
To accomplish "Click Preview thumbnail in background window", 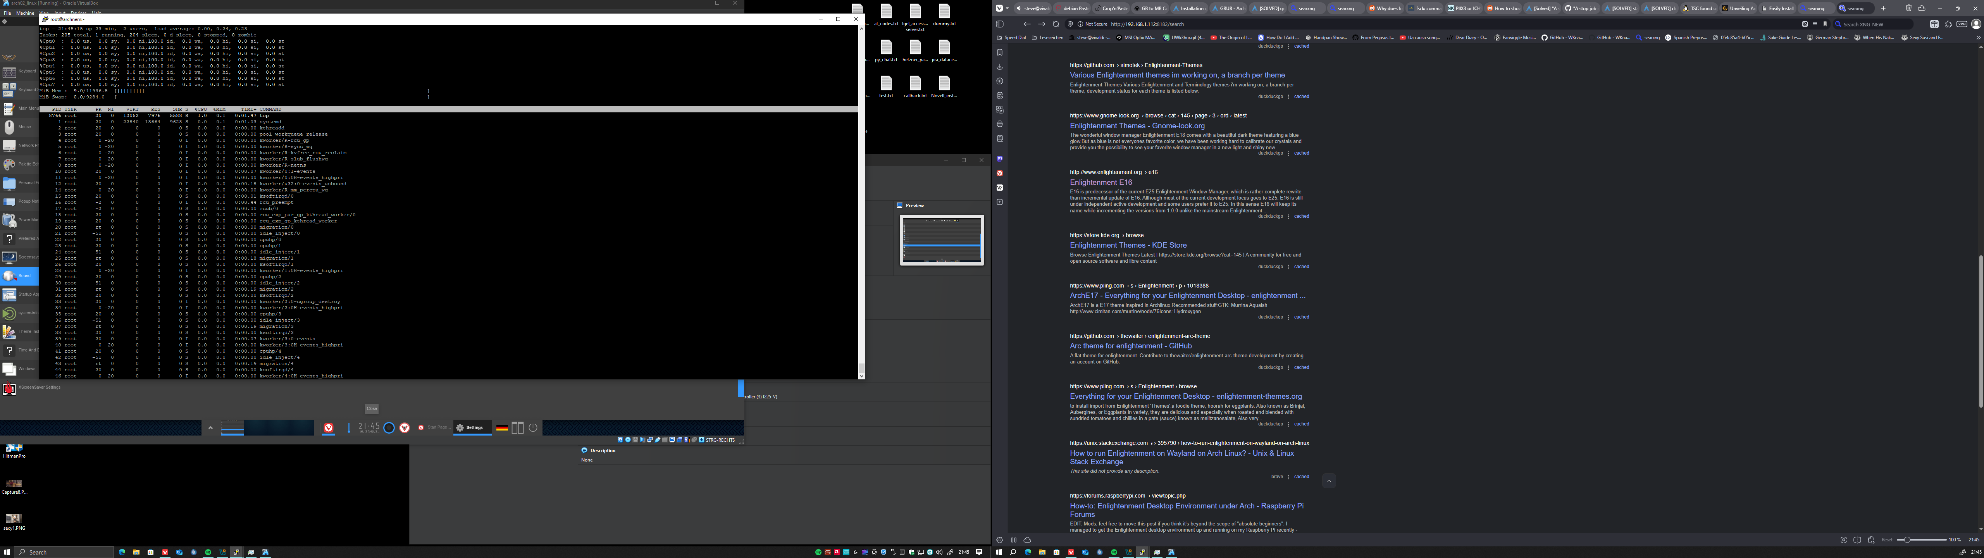I will pyautogui.click(x=941, y=240).
